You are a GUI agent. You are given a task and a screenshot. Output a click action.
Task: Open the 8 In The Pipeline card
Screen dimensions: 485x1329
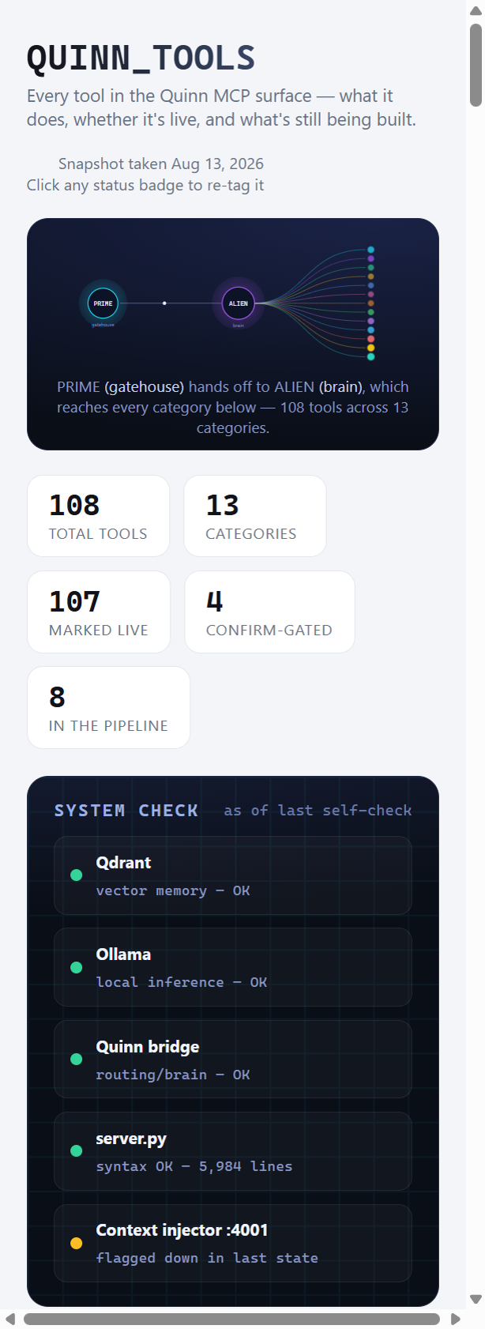tap(109, 707)
